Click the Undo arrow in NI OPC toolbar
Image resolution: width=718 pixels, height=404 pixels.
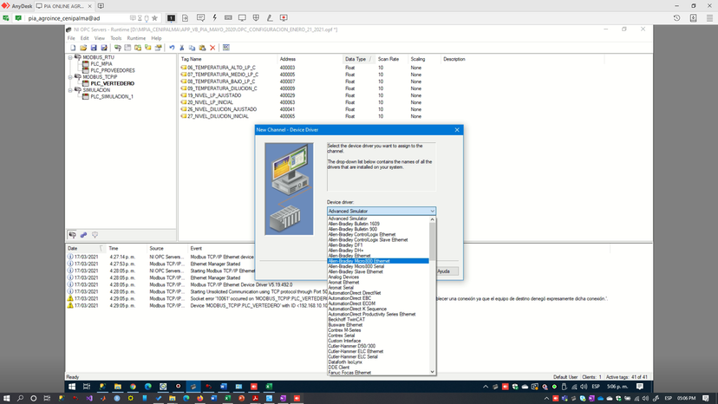pos(172,48)
